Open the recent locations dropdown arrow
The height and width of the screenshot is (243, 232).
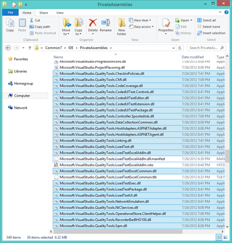click(x=23, y=48)
